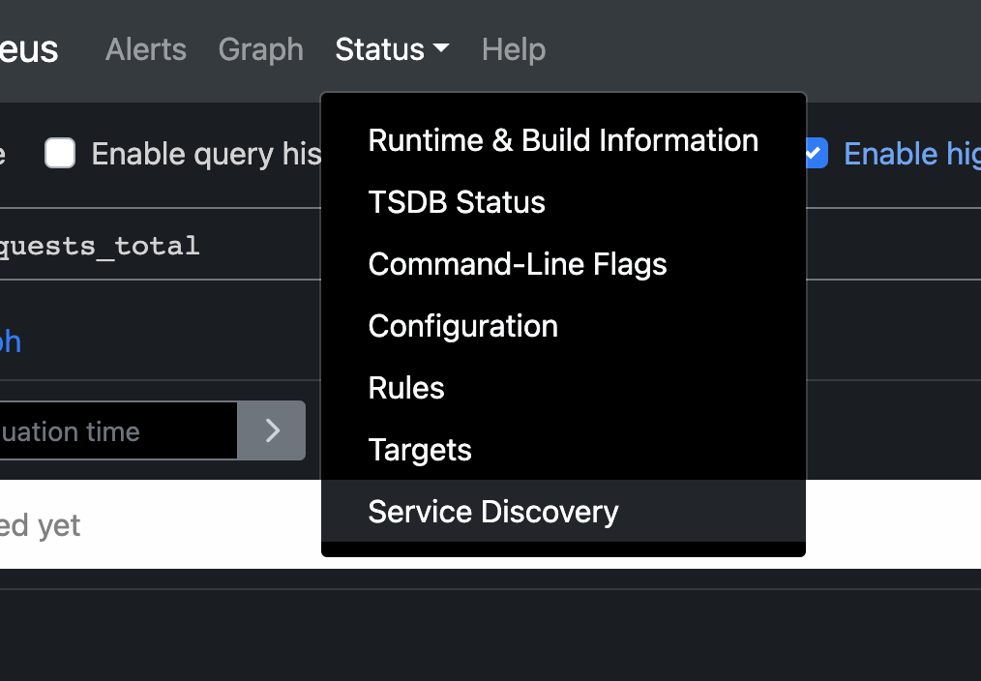Uncheck the Enable highlighting checkbox

click(x=816, y=154)
